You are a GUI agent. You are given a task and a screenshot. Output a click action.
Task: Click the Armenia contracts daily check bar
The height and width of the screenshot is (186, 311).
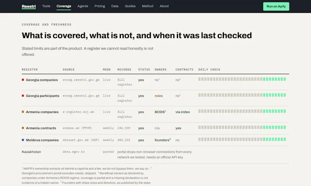point(242,127)
